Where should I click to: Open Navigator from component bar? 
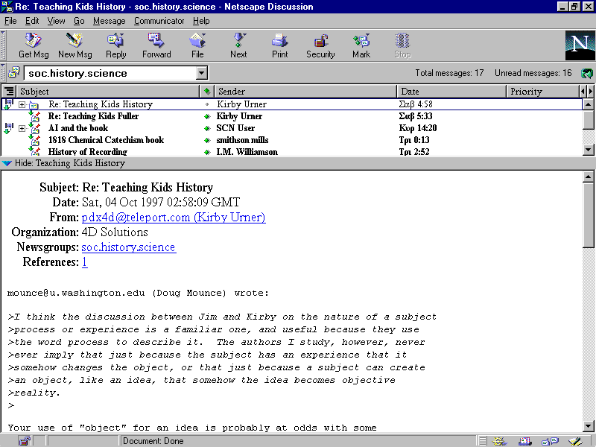[x=498, y=441]
